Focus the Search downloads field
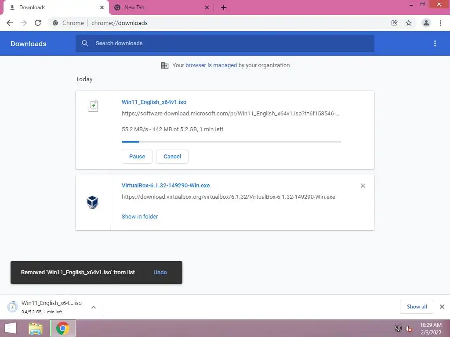 point(225,43)
